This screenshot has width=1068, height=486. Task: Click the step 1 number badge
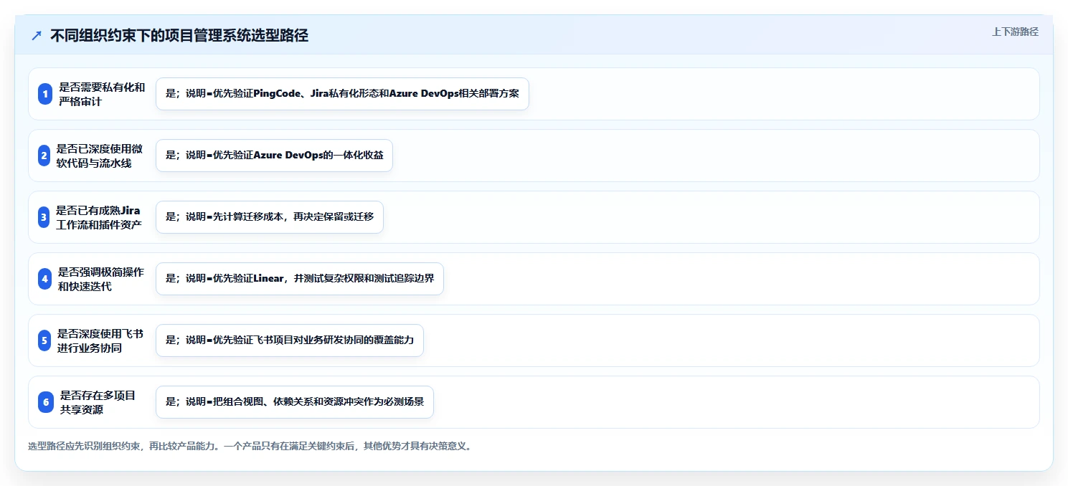pyautogui.click(x=45, y=94)
